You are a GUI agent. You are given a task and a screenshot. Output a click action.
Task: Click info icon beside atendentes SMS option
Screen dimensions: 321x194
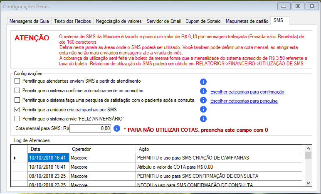[203, 81]
